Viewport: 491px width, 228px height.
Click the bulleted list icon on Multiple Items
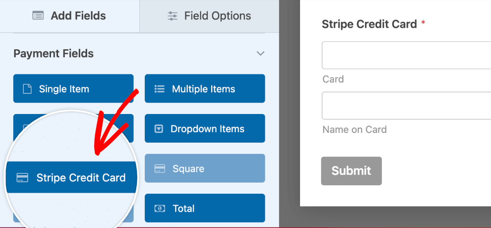tap(160, 89)
